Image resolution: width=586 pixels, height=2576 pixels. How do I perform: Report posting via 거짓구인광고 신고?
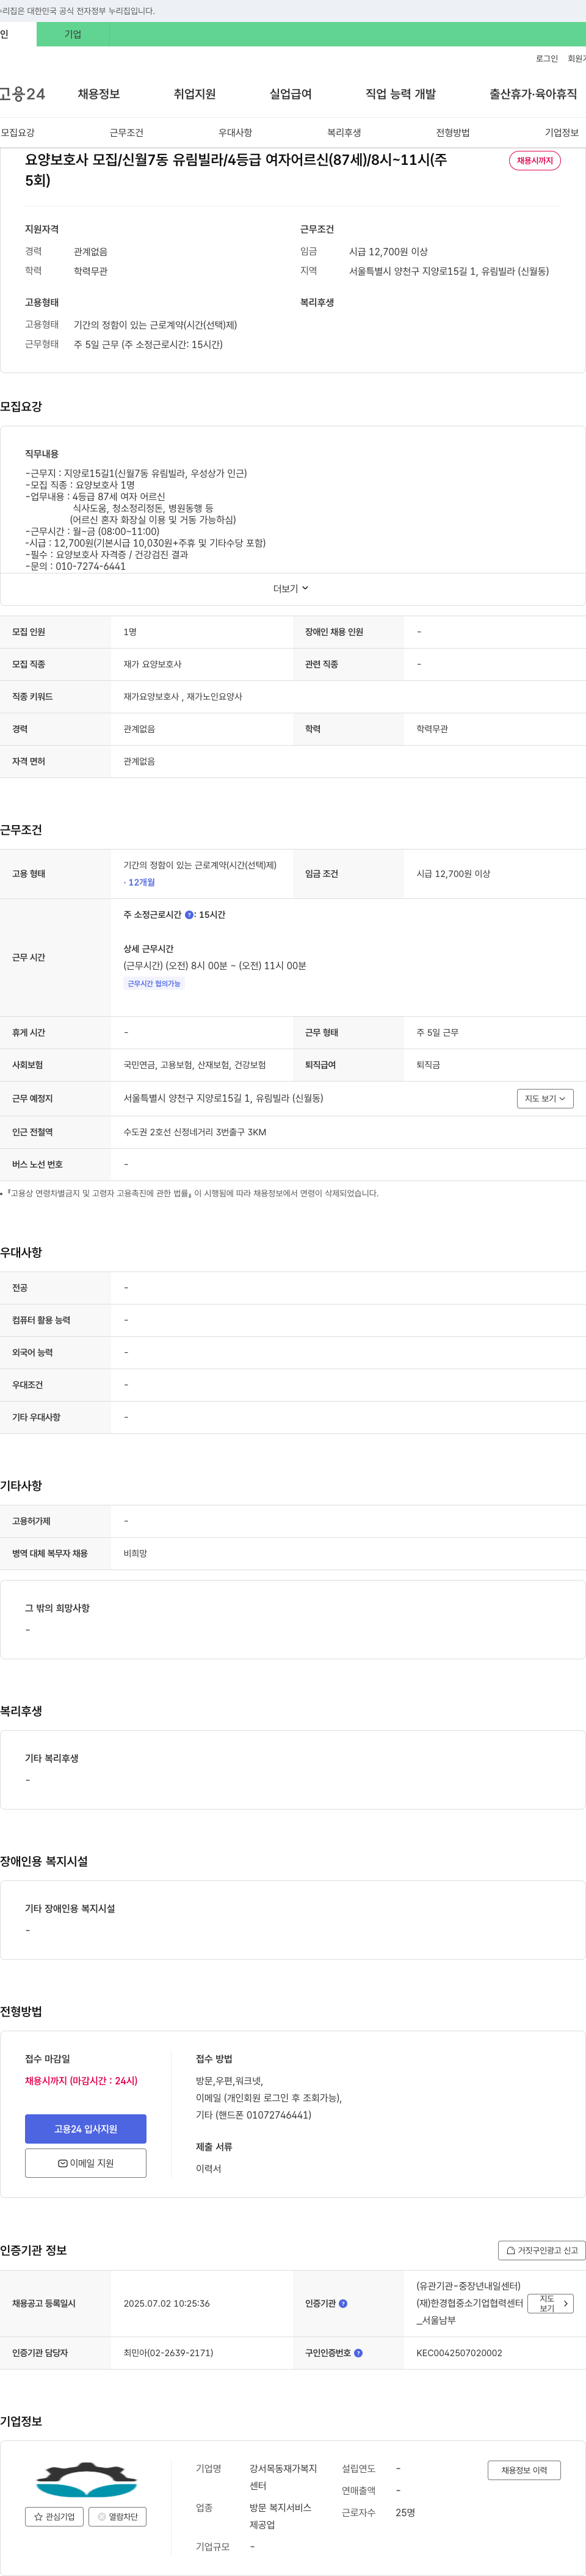(541, 2250)
